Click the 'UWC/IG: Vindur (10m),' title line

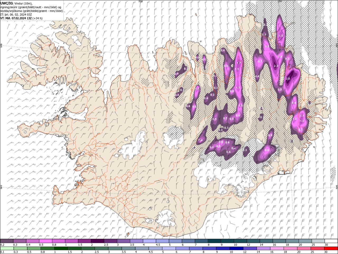click(x=17, y=3)
